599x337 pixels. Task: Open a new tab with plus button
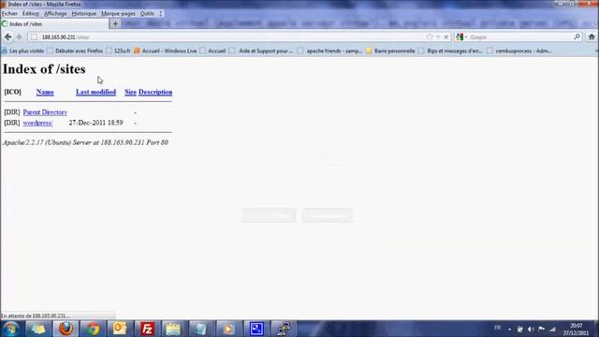(x=115, y=23)
